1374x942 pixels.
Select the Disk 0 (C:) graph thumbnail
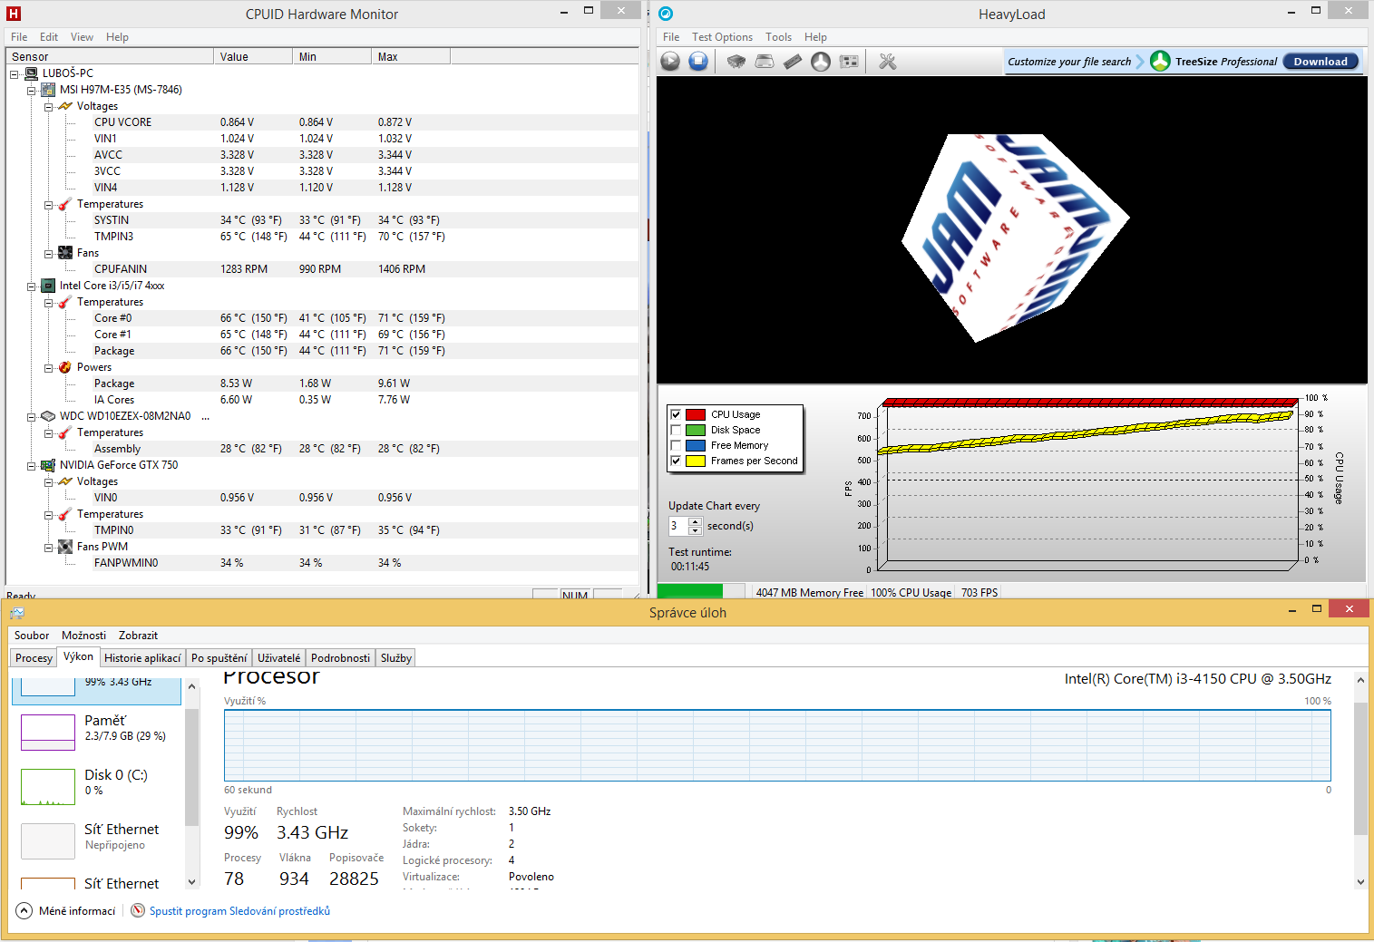(x=48, y=787)
